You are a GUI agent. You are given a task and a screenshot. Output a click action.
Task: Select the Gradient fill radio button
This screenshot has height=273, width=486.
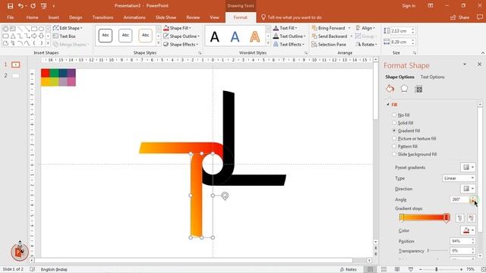tap(394, 130)
